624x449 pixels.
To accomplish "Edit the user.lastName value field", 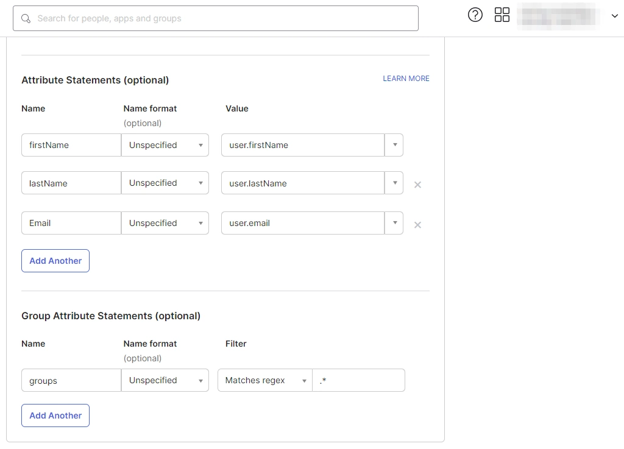I will pyautogui.click(x=303, y=183).
